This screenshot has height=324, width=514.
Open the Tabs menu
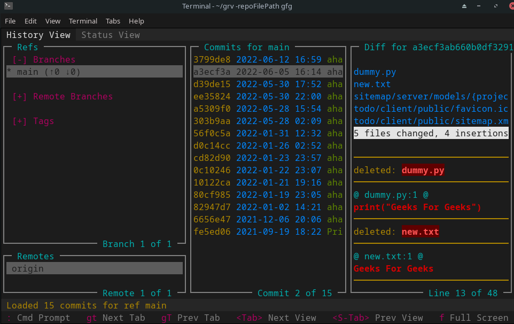[113, 21]
